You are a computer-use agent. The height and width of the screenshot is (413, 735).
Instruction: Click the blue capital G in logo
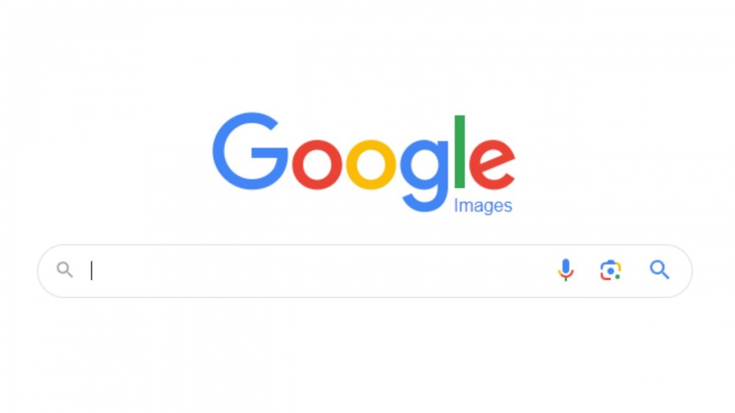coord(250,151)
